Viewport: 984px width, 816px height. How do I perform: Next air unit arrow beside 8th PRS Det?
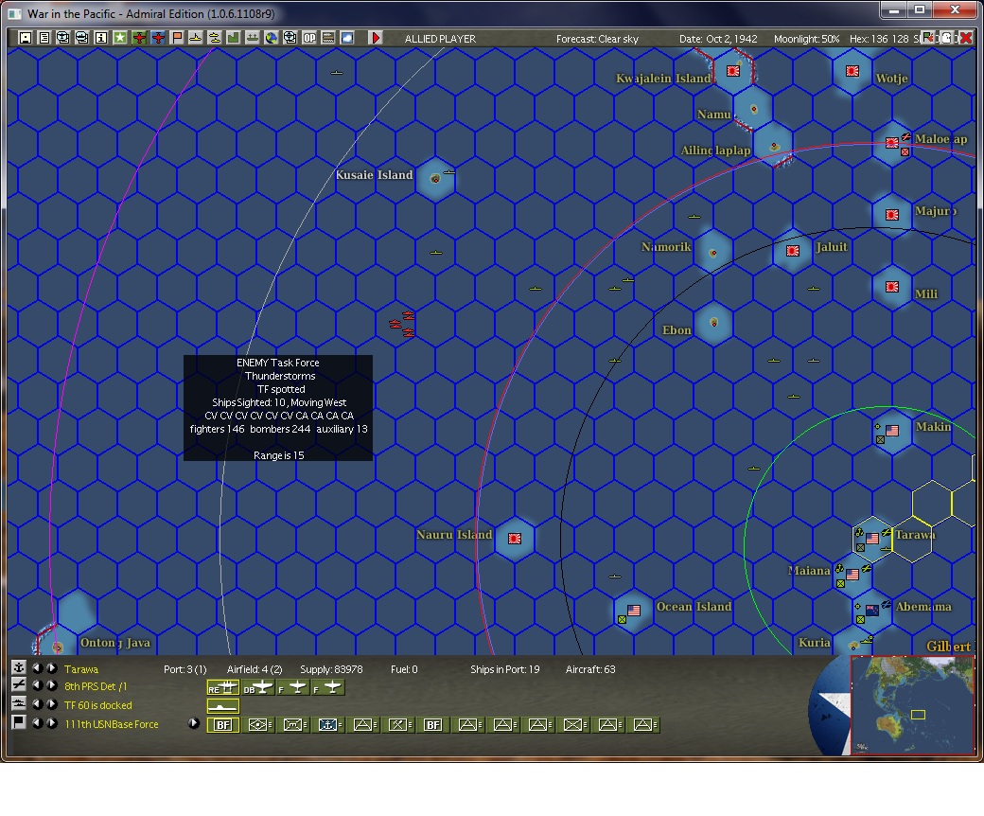52,686
